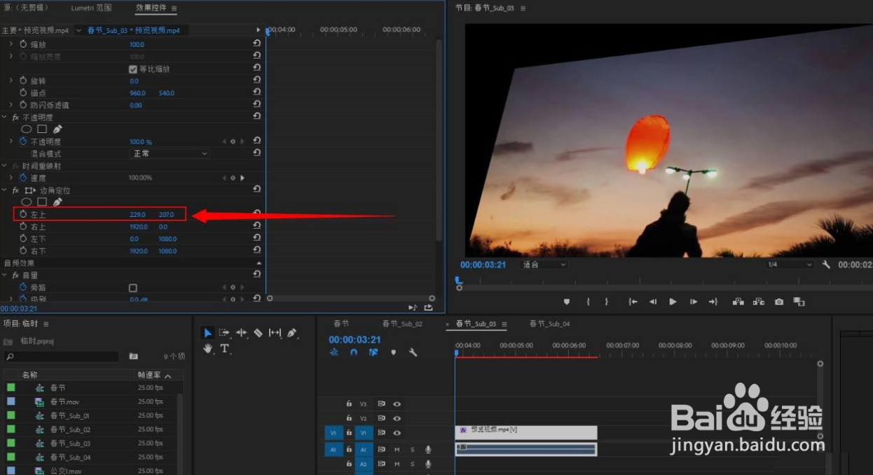Open timeline display settings wrench
The image size is (873, 475).
[413, 353]
